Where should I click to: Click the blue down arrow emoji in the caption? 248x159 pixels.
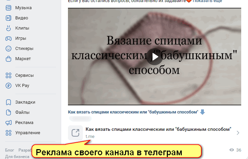coord(202,112)
